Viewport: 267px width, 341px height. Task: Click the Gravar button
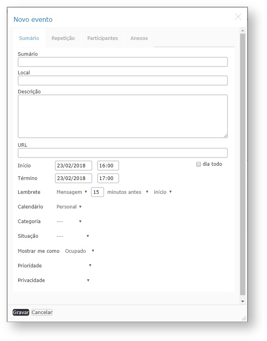[21, 312]
